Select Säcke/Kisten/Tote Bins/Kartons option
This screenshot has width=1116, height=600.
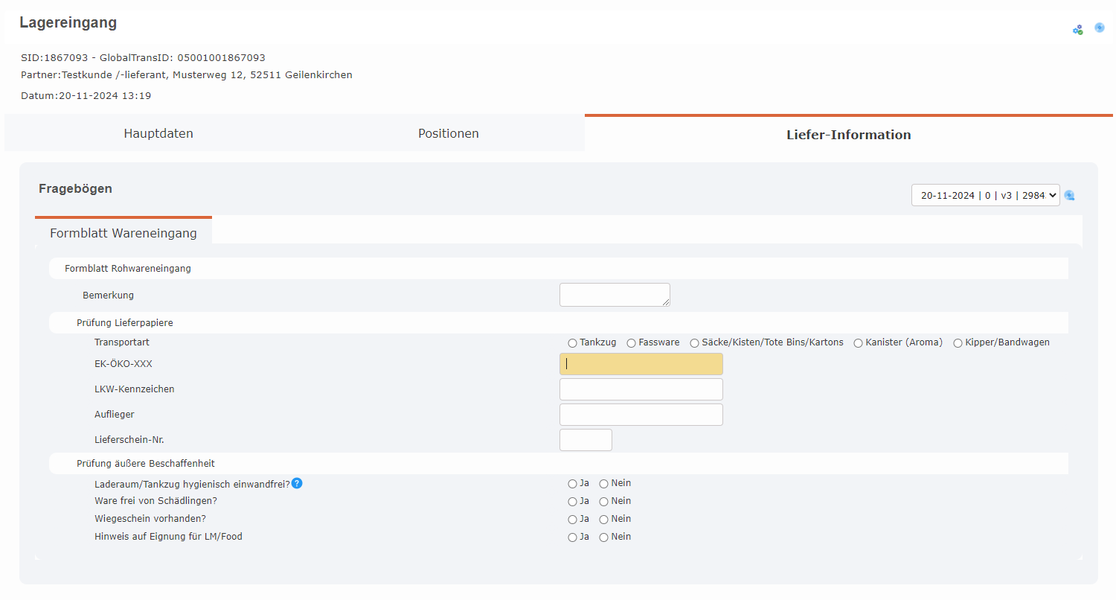click(694, 343)
